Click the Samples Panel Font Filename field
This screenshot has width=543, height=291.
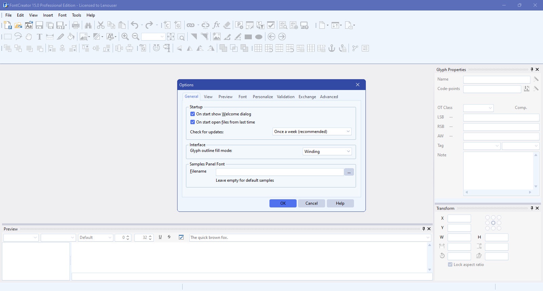click(280, 172)
